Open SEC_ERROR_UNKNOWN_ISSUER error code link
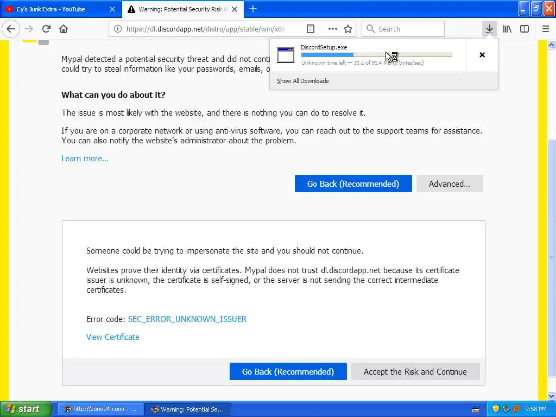The image size is (556, 417). 187,319
